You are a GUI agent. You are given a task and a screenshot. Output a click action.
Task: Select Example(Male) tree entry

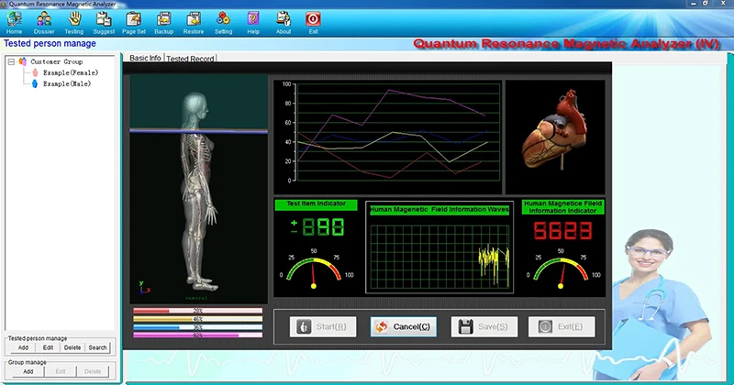67,83
